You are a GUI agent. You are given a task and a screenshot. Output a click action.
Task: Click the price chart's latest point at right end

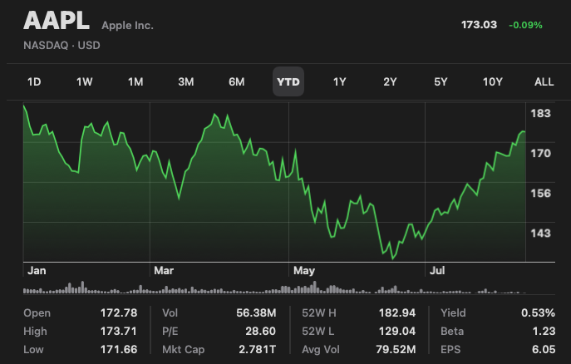[524, 132]
